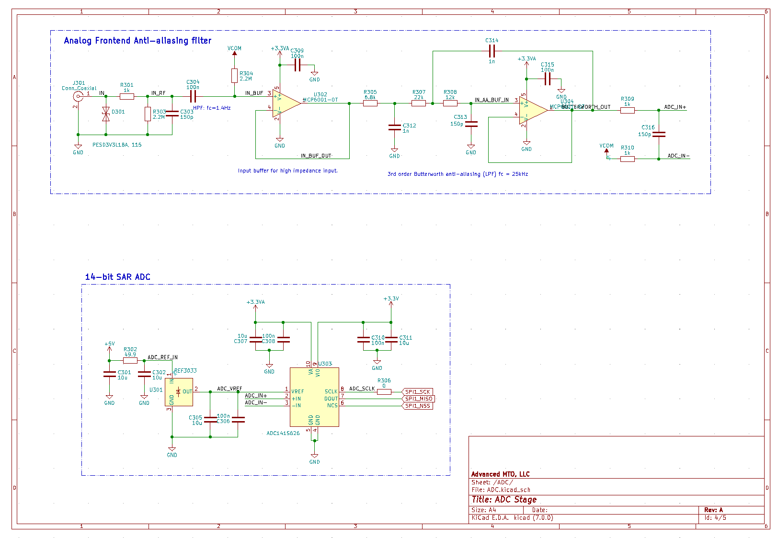Select resistor R307 22k

(x=419, y=103)
